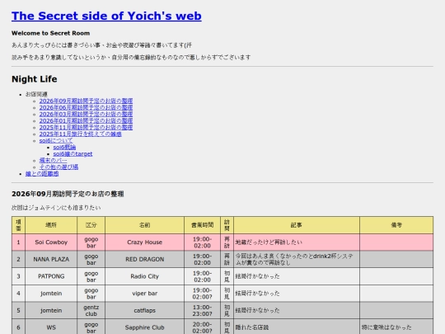Image resolution: width=445 pixels, height=334 pixels.
Task: Open "The Secret side of Yoich's web" title link
Action: 106,16
